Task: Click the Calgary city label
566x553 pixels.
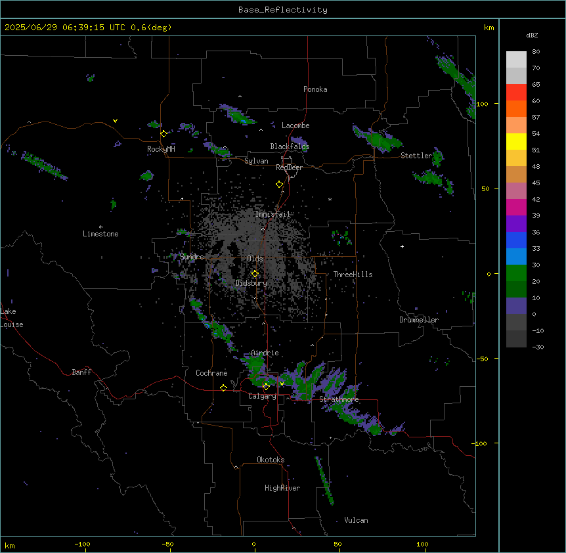Action: coord(263,396)
